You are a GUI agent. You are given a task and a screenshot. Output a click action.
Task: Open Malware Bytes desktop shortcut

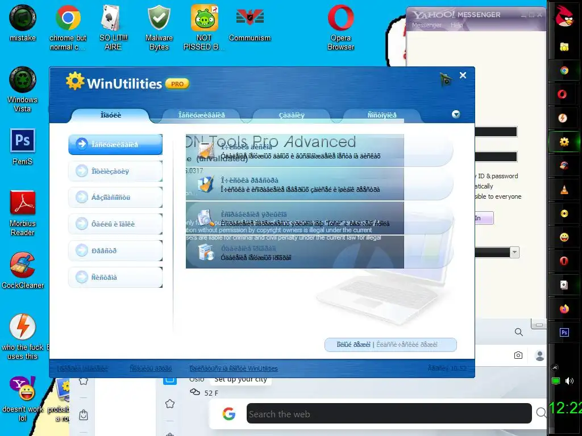tap(159, 27)
